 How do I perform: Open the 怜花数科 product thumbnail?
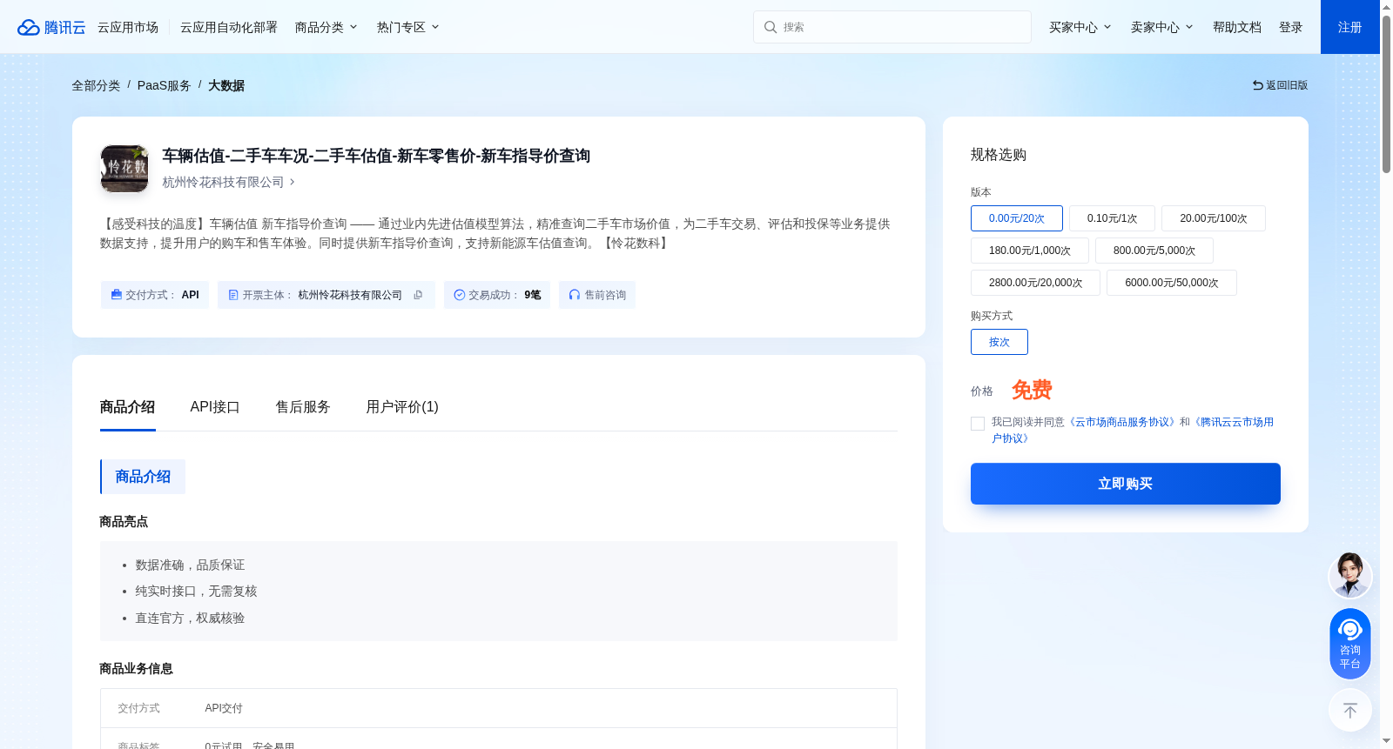(x=124, y=169)
